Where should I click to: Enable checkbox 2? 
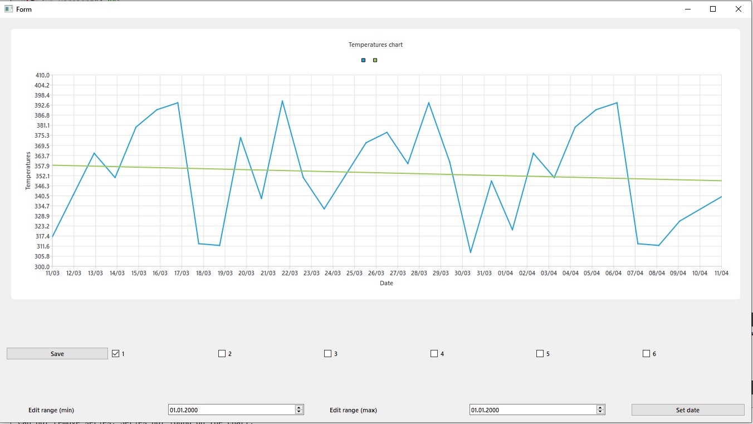pos(222,353)
